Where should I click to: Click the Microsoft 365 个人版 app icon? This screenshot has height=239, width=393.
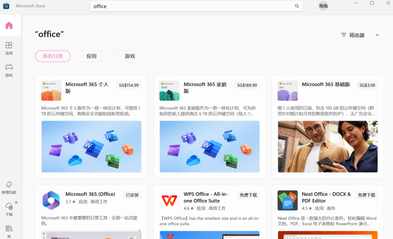51,90
